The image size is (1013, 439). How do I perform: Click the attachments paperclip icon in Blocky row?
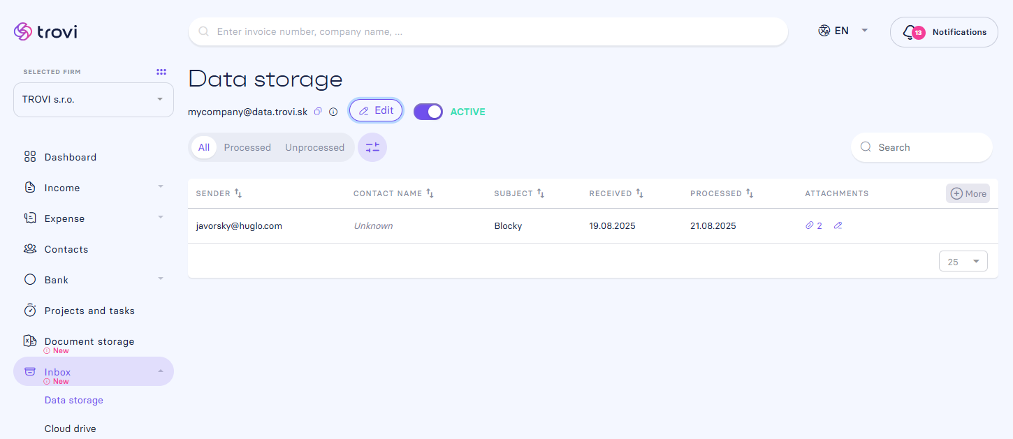(x=810, y=225)
